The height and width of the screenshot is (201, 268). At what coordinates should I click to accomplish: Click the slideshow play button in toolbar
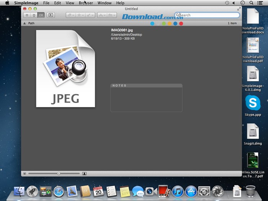point(51,15)
